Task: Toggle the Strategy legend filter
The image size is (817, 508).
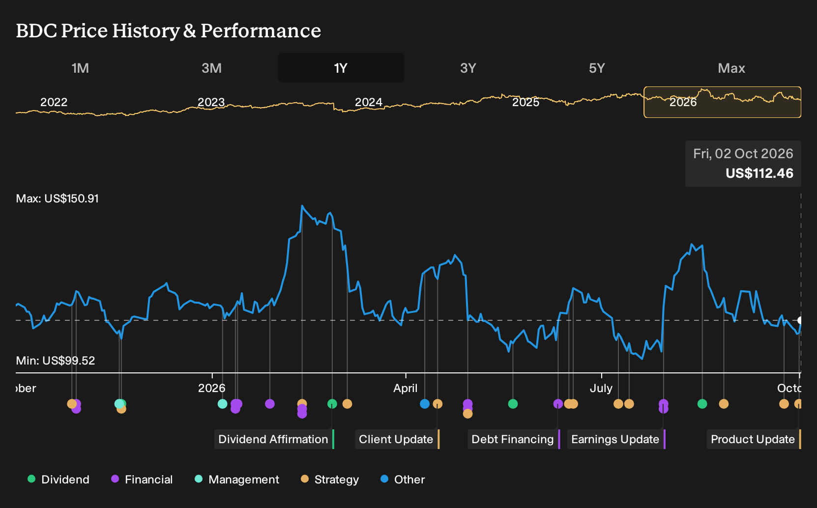Action: click(x=330, y=480)
